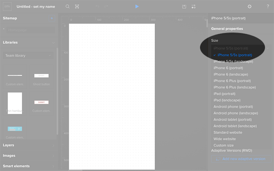Open the iterations icon in the top bar
Image resolution: width=274 pixels, height=171 pixels.
click(193, 7)
